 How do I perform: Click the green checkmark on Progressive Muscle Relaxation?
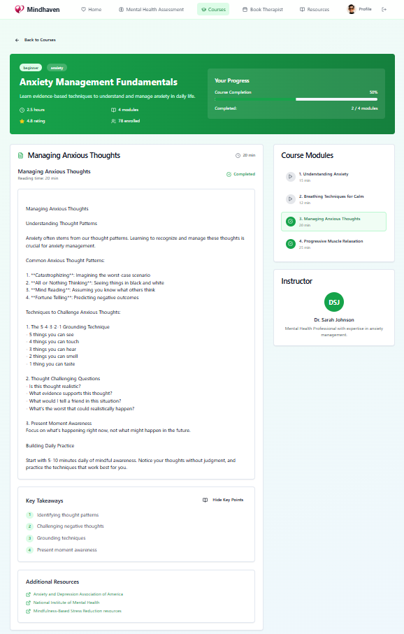pyautogui.click(x=290, y=243)
